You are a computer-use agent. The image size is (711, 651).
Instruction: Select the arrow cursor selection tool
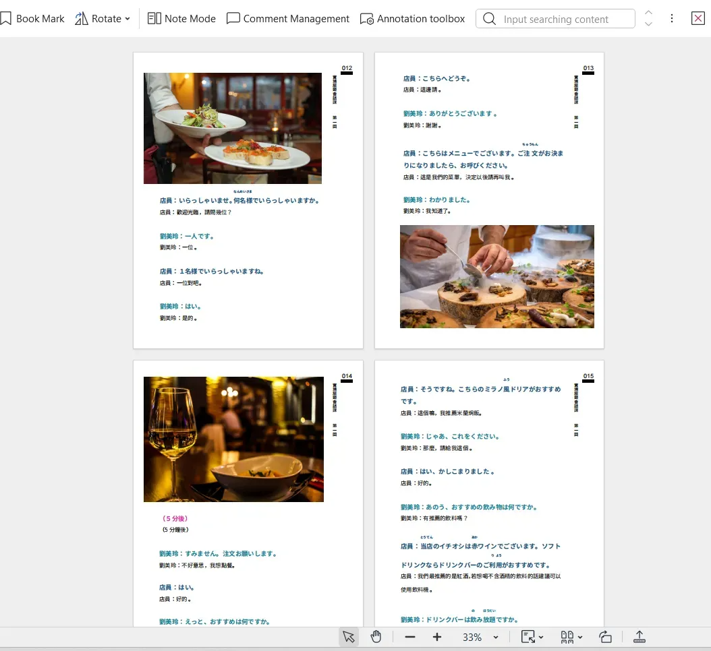pyautogui.click(x=348, y=637)
